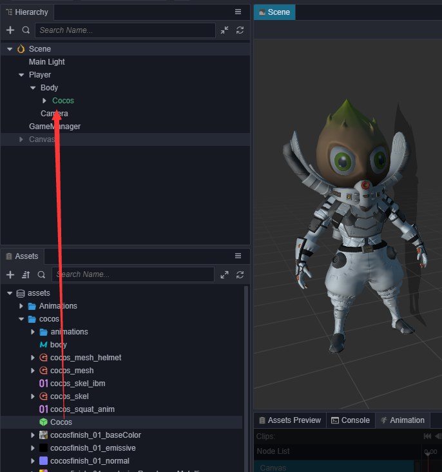This screenshot has width=442, height=472.
Task: Expand the Canvas node in Hierarchy
Action: 21,139
